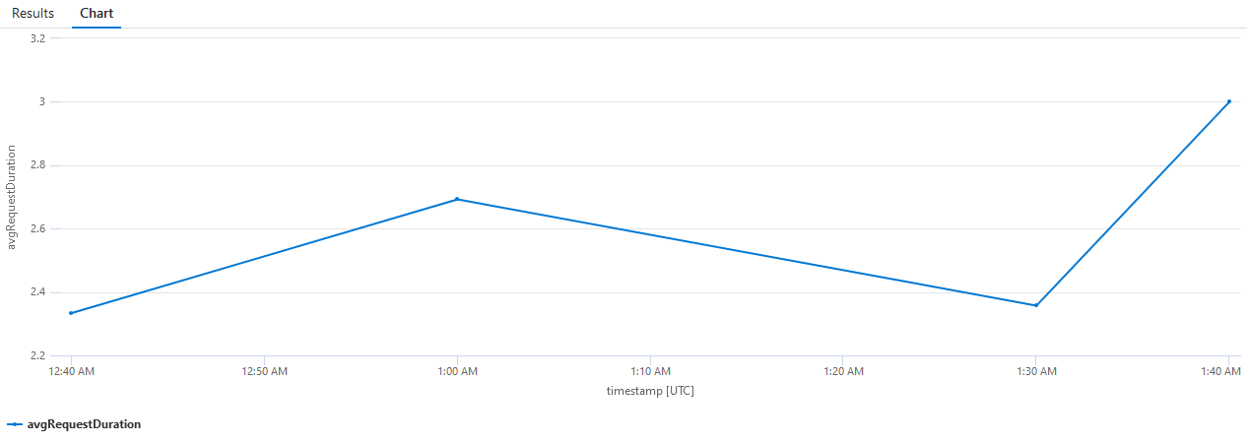The image size is (1247, 444).
Task: Click the 1:40 AM x-axis tick label
Action: click(1227, 371)
